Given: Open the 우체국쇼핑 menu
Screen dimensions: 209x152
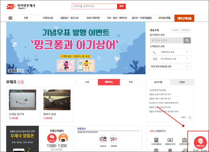Looking at the screenshot, I should [x=48, y=18].
